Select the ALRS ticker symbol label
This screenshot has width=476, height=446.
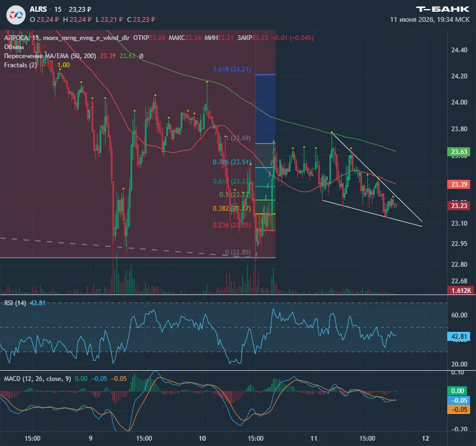click(x=38, y=10)
